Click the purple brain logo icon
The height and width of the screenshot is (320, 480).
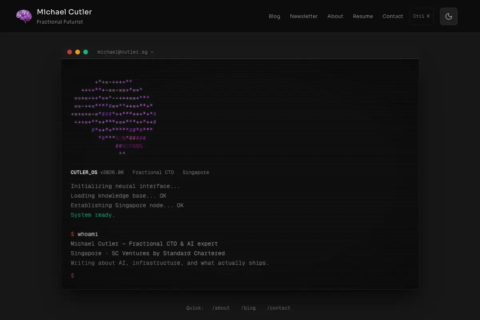coord(24,16)
